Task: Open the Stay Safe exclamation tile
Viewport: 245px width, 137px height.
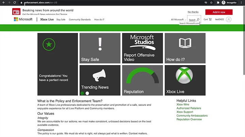Action: point(100,48)
